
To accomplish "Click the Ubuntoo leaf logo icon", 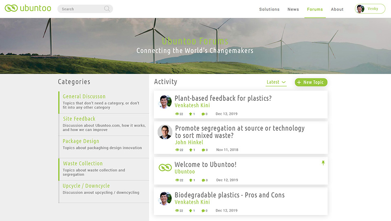I will pos(11,8).
